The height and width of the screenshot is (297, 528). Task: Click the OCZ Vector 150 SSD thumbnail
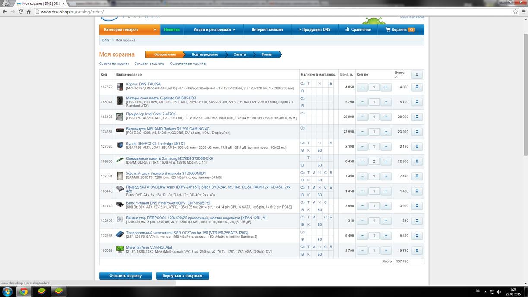coord(120,235)
